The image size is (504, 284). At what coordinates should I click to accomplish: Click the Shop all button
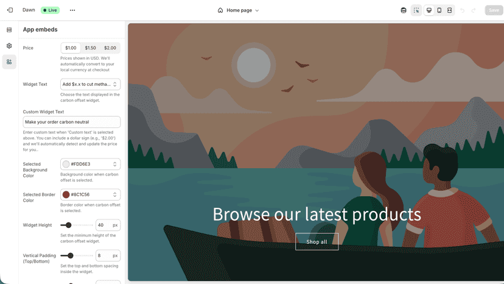(317, 242)
